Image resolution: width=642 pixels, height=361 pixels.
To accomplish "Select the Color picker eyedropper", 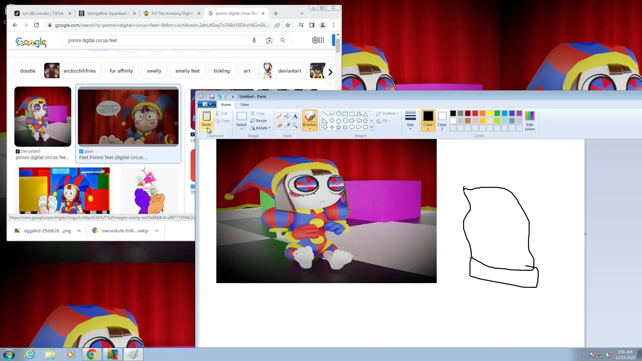I will coord(287,126).
